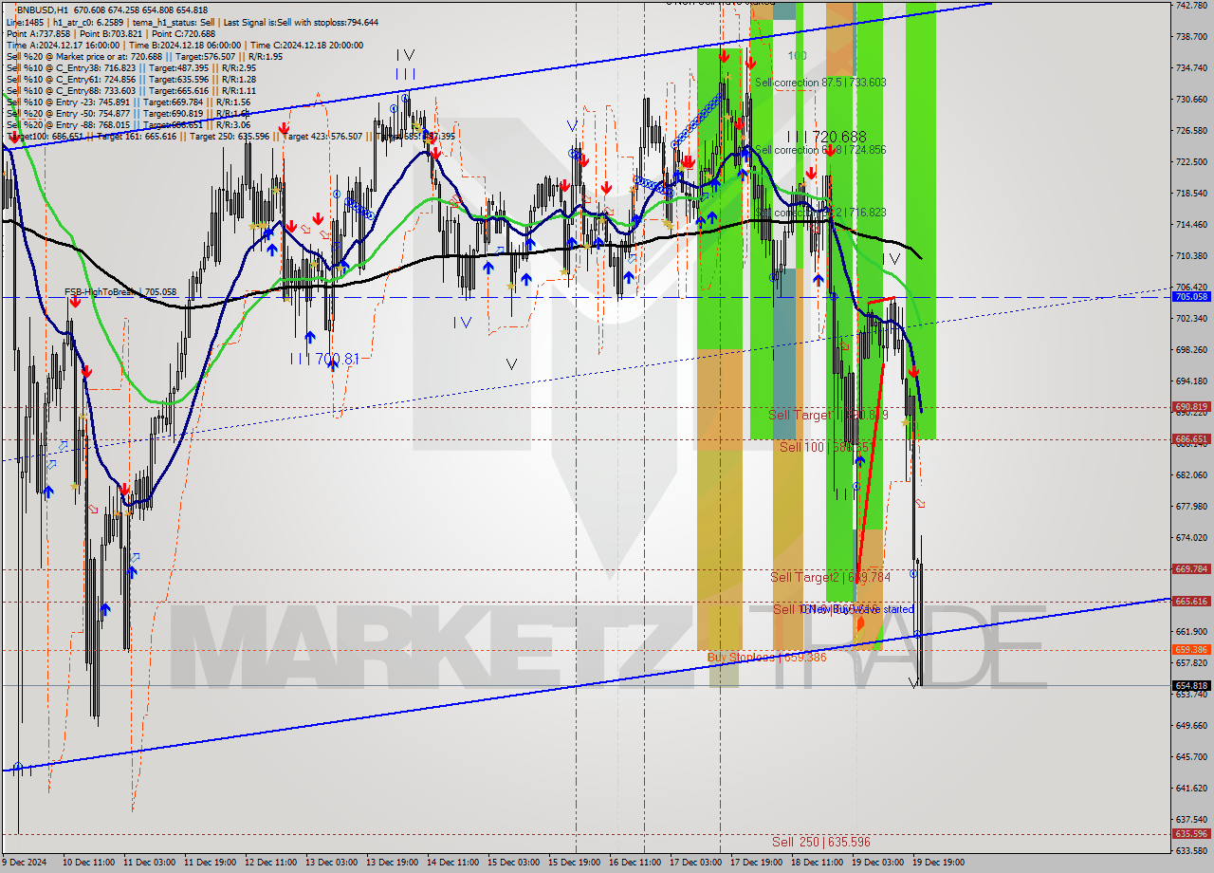Click the 'Sell correction 87.5 | 733.603' label
Image resolution: width=1214 pixels, height=873 pixels.
point(820,83)
